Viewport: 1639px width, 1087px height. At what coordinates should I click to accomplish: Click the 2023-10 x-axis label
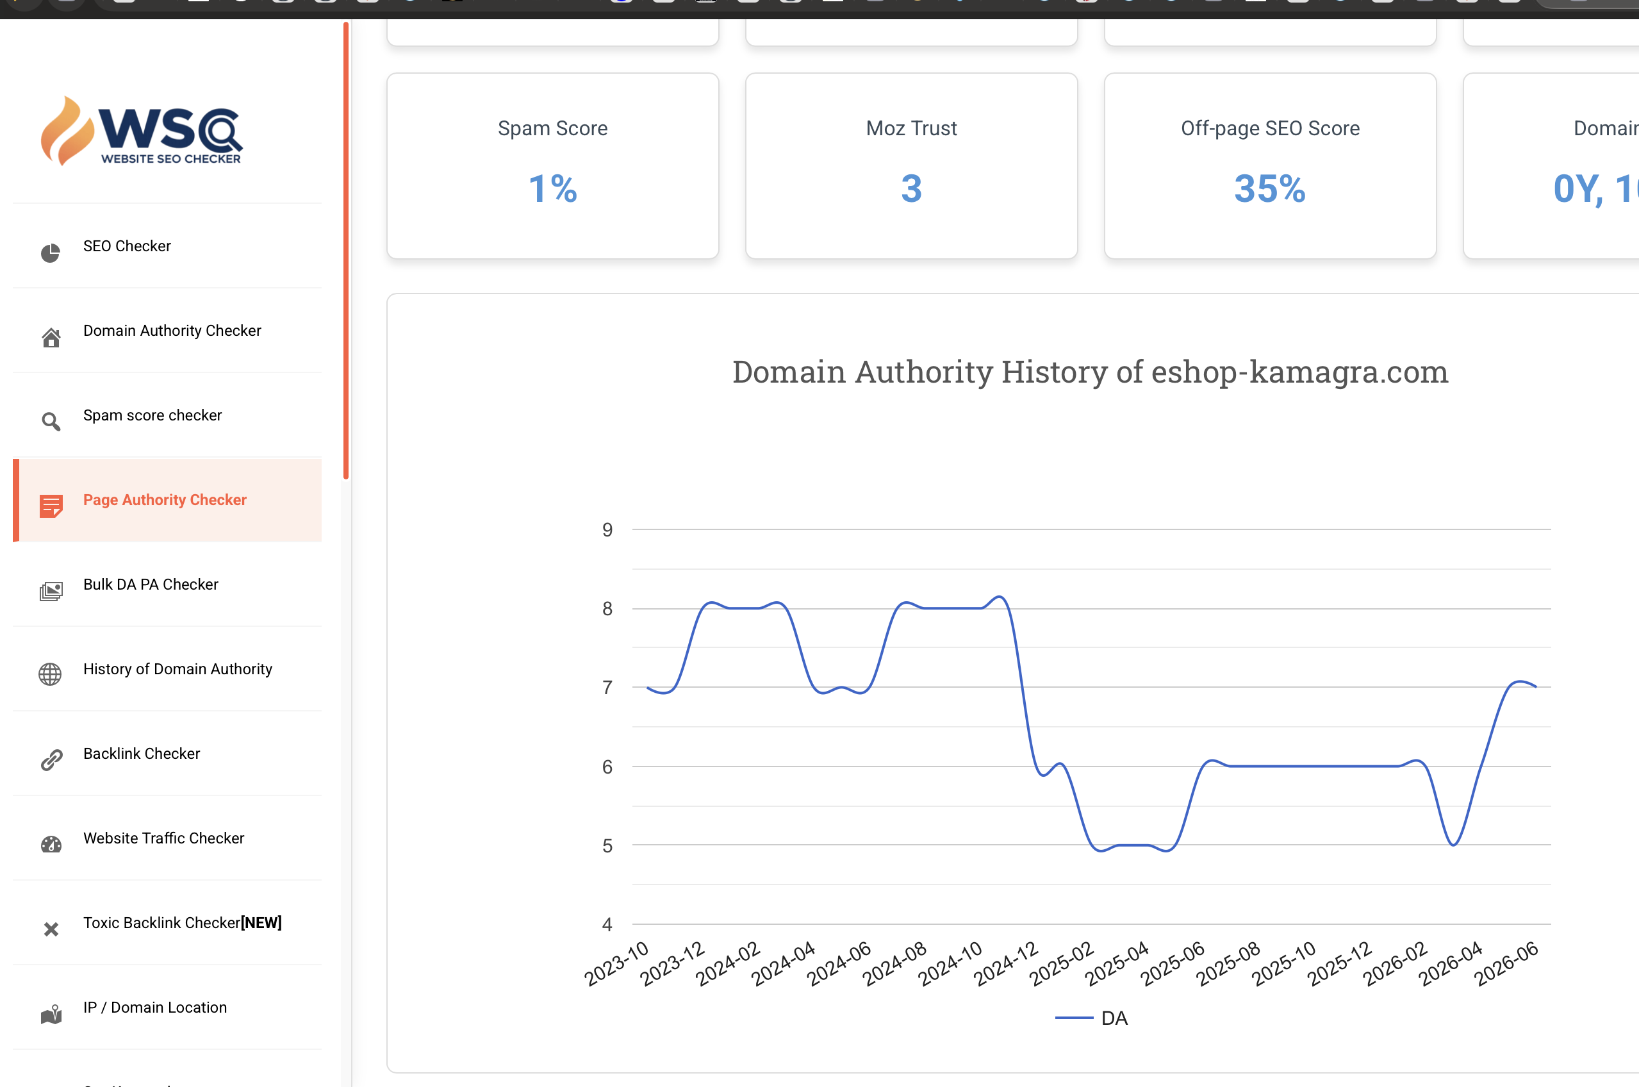(x=616, y=963)
